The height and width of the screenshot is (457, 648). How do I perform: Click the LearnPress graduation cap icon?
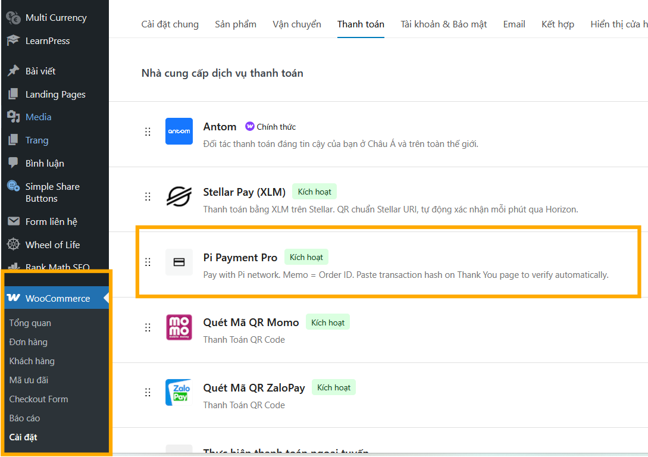point(13,40)
